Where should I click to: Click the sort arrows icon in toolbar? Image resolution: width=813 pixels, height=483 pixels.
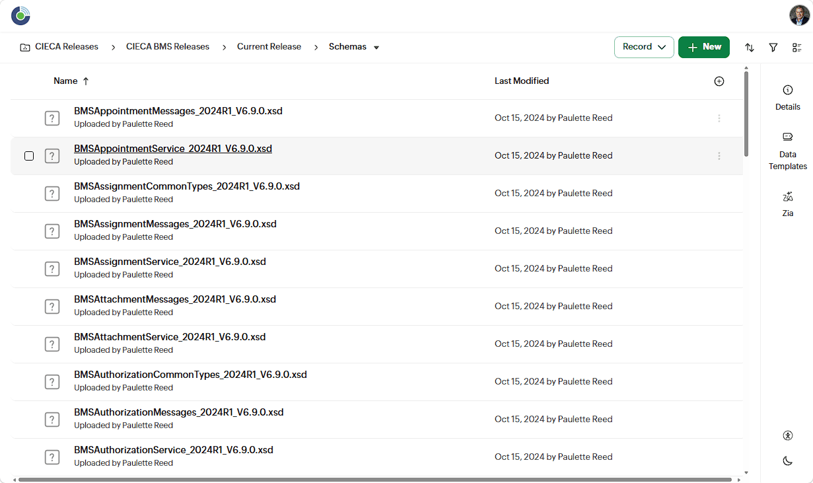pos(750,48)
